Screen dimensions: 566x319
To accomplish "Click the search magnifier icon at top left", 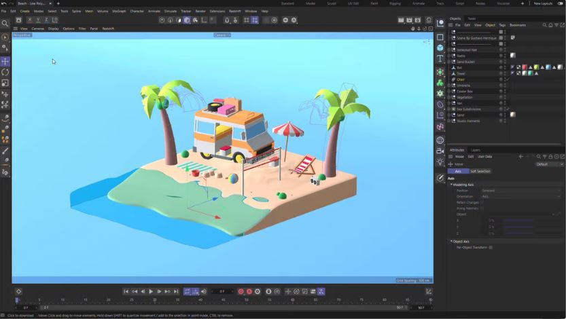I will tap(5, 24).
